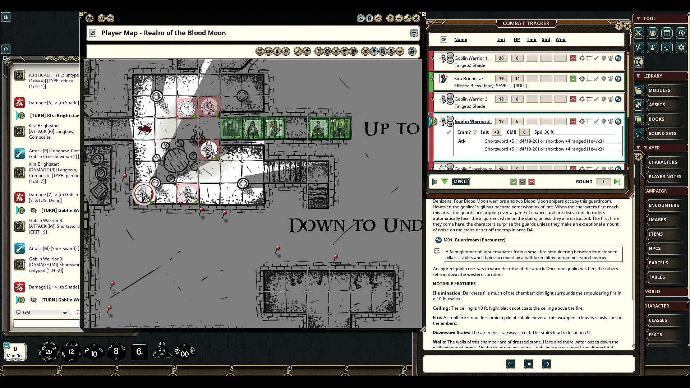
Task: Click the flag icon in map toolbar
Action: point(345,52)
